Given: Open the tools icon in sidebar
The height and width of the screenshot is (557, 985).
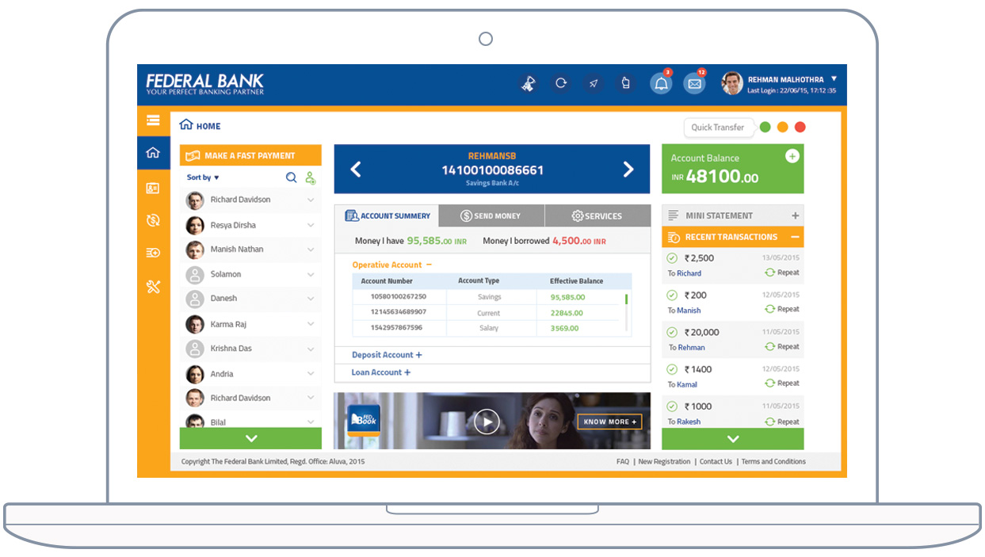Looking at the screenshot, I should [153, 287].
